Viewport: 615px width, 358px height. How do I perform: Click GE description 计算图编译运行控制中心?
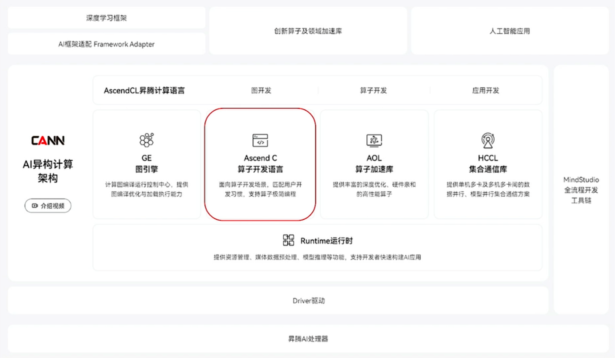146,189
